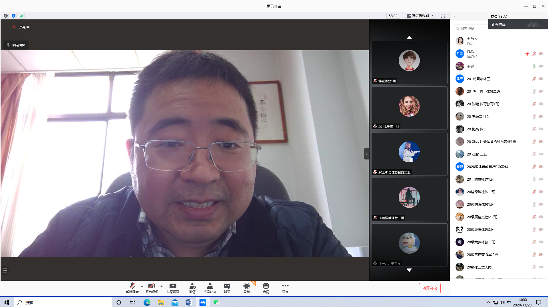Open the 成员(73) members icon

pyautogui.click(x=210, y=288)
